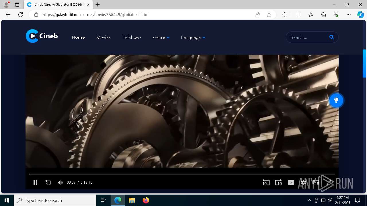Expand the Language dropdown
The width and height of the screenshot is (367, 206).
tap(193, 37)
